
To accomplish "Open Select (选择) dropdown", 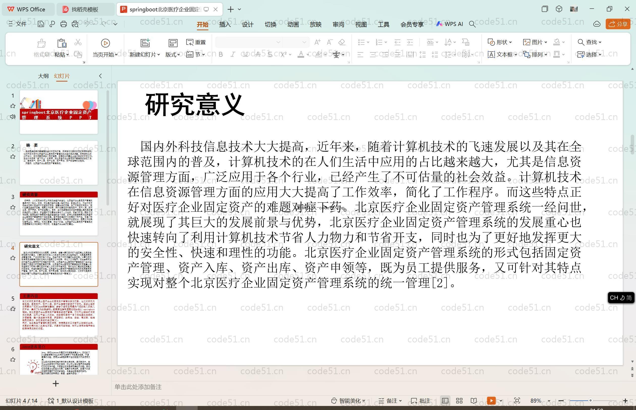I will coord(590,54).
